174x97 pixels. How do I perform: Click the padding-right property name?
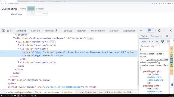pyautogui.click(x=152, y=71)
